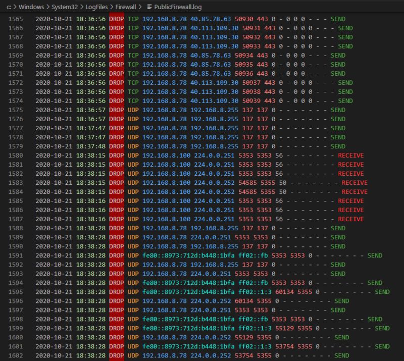404x361 pixels.
Task: Click line number 1565 in gutter
Action: pyautogui.click(x=16, y=19)
